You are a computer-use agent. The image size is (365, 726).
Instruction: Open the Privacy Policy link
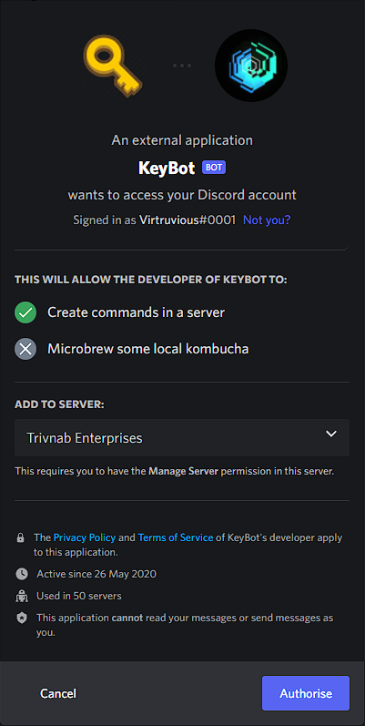[85, 537]
